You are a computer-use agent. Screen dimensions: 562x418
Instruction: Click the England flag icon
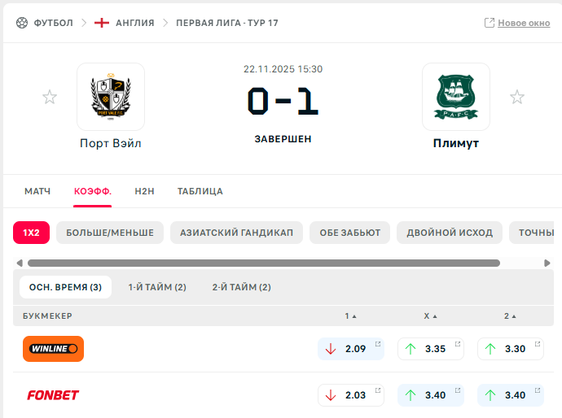102,23
